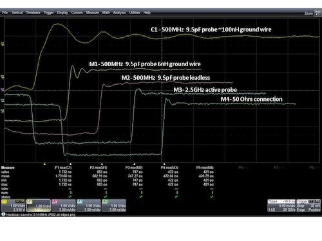Click the green M4 label badge
Image resolution: width=322 pixels, height=241 pixels.
coord(105,202)
